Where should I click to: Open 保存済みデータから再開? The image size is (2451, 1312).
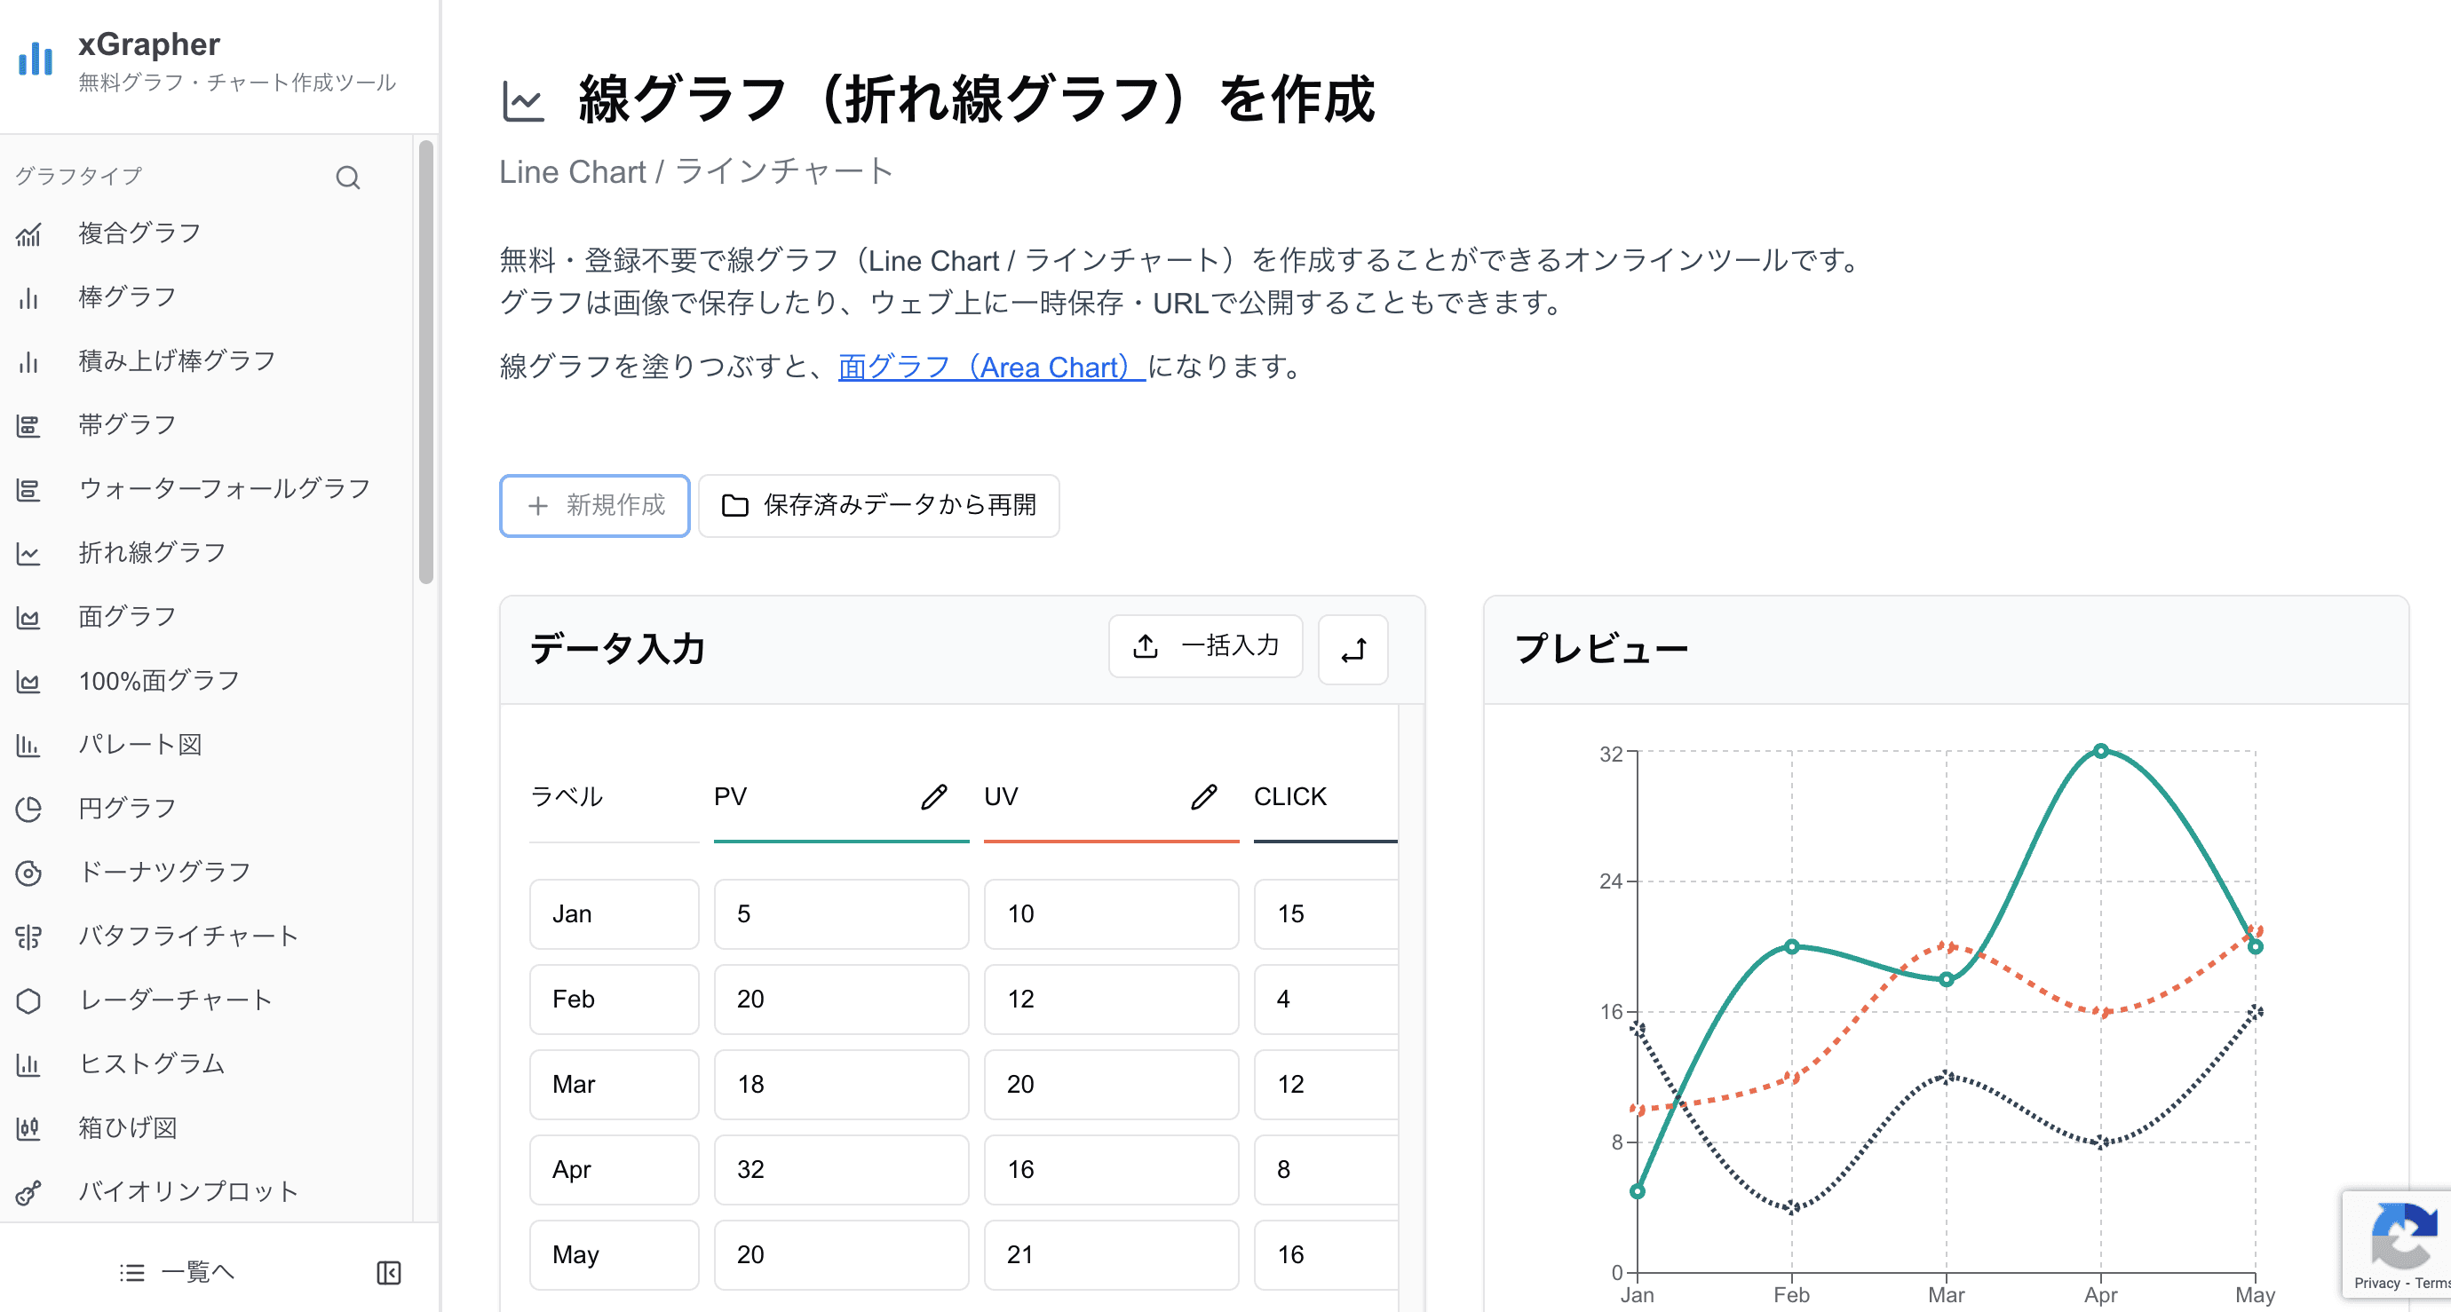coord(878,505)
